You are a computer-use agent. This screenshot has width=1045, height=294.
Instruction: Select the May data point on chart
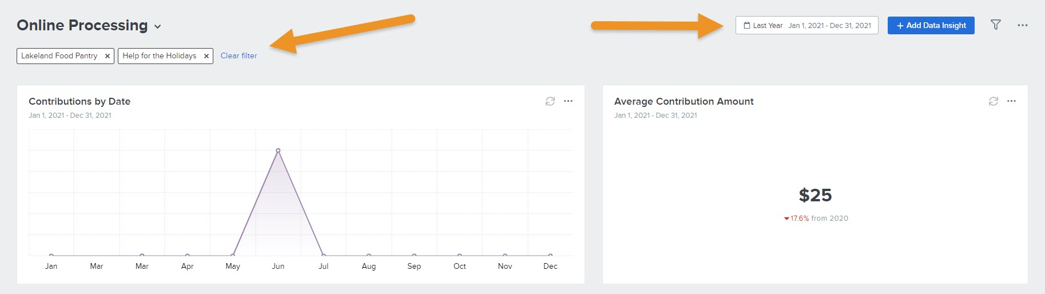coord(233,255)
